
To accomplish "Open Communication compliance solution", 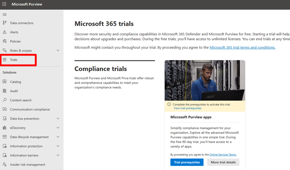I will tap(30, 109).
